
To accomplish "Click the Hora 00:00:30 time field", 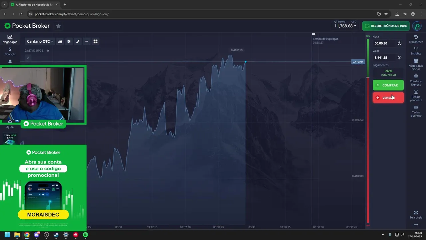I will click(388, 43).
